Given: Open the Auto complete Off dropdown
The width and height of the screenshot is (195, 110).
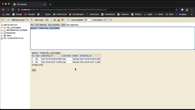Looking at the screenshot, I should click(88, 20).
